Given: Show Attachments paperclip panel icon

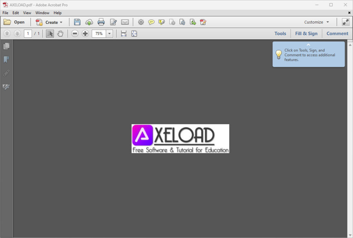Looking at the screenshot, I should (x=7, y=73).
